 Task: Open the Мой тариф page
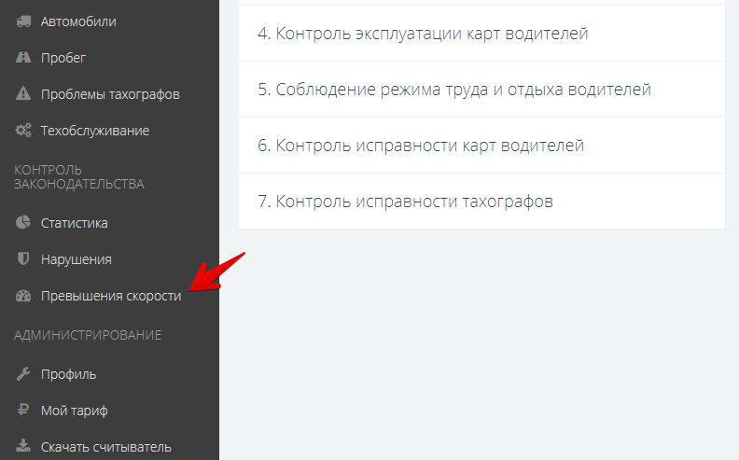pyautogui.click(x=75, y=410)
